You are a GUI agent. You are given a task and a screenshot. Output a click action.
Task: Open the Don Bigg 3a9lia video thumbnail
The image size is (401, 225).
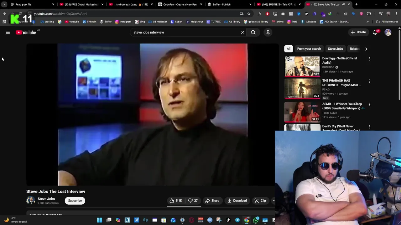tap(302, 66)
